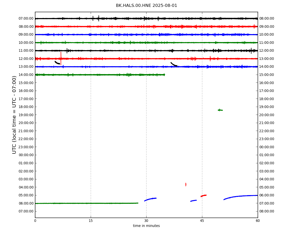Pick the 09:00:00 label on the right axis
Image resolution: width=293 pixels, height=242 pixels.
(267, 26)
